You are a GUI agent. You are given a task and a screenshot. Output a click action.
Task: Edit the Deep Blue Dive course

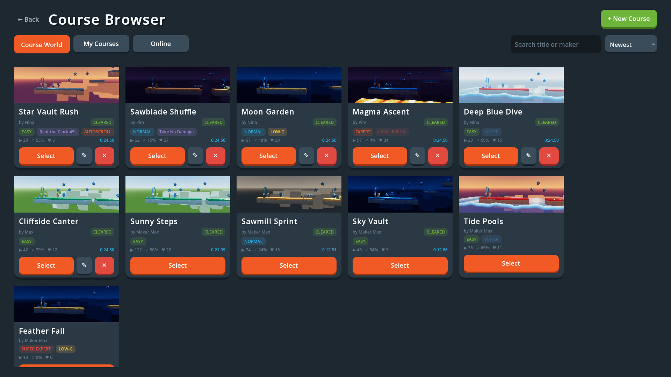coord(528,156)
